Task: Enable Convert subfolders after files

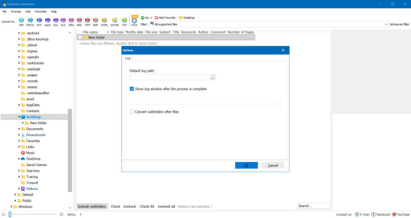Action: point(132,112)
